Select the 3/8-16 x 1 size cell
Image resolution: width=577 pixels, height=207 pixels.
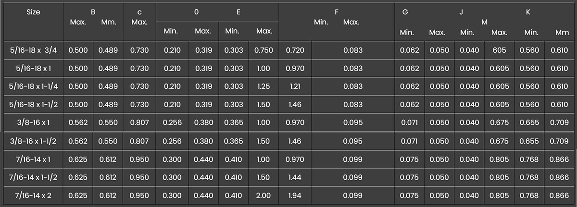33,123
